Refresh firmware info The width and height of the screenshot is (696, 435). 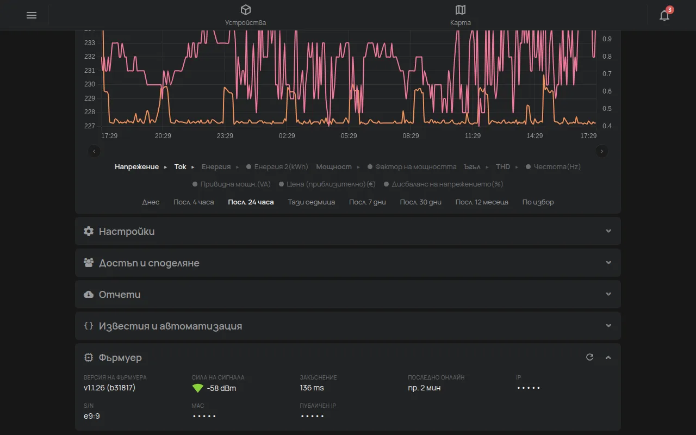click(x=589, y=357)
